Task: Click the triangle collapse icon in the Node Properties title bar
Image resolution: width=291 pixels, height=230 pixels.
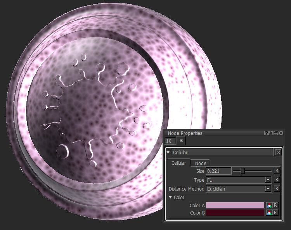Action: coord(271,133)
